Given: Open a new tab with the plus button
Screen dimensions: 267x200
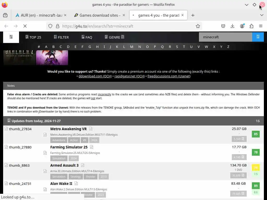Looking at the screenshot, I should tap(193, 15).
